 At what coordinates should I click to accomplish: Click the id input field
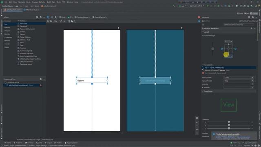pyautogui.click(x=239, y=24)
